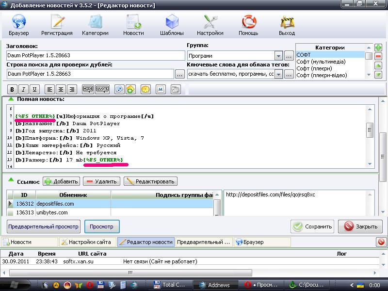The height and width of the screenshot is (291, 388).
Task: Click the Выход exit icon
Action: click(287, 25)
